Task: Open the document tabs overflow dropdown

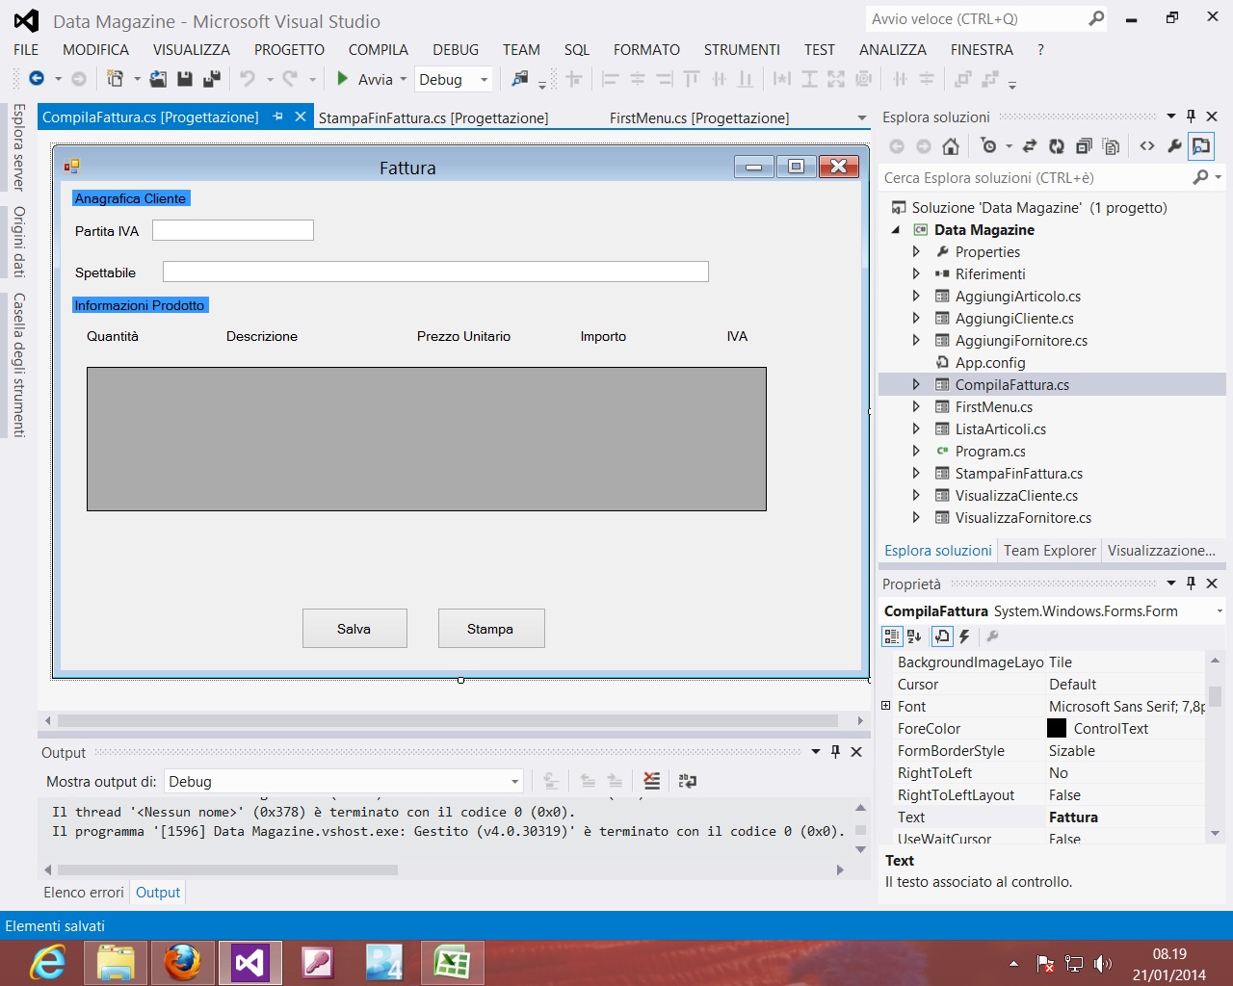Action: pos(862,117)
